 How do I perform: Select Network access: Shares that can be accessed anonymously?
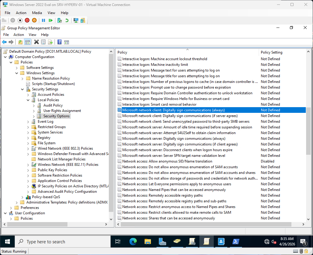coord(169,218)
